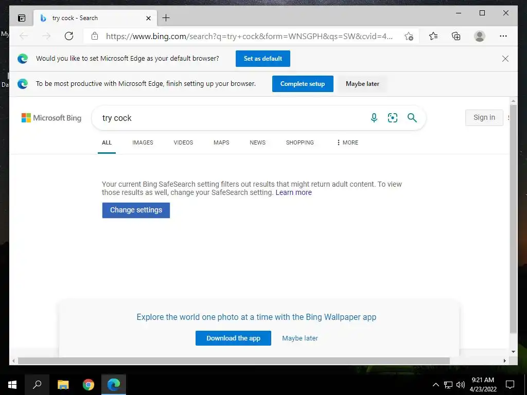Set Edge as default browser

click(x=263, y=59)
